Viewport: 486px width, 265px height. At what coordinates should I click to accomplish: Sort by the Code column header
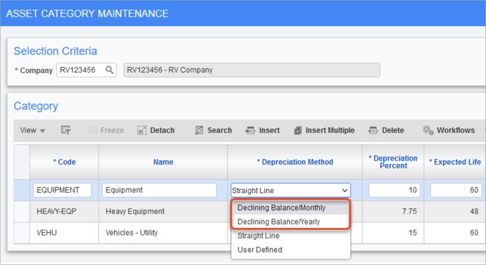pyautogui.click(x=64, y=162)
